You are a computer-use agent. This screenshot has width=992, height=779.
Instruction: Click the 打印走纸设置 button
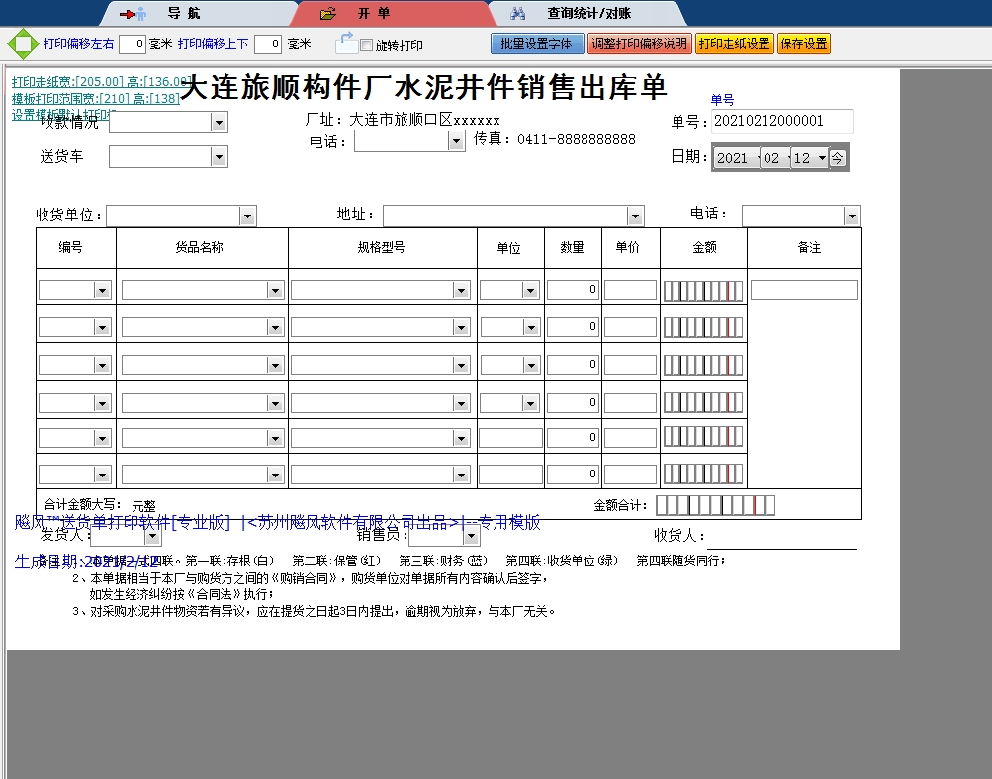click(735, 43)
